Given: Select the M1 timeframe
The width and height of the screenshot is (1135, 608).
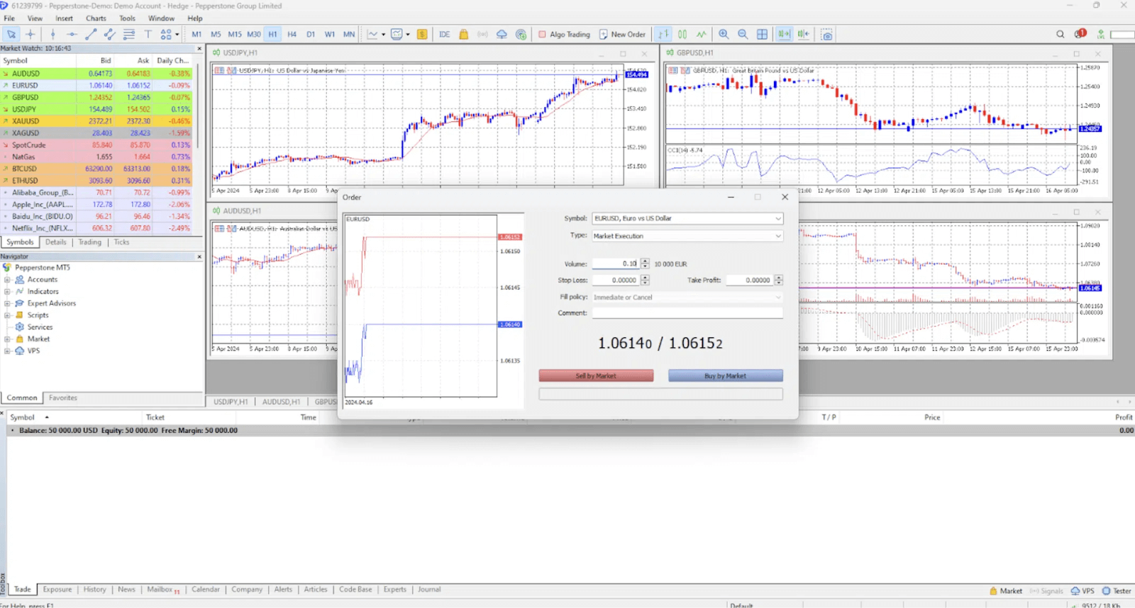Looking at the screenshot, I should tap(196, 34).
